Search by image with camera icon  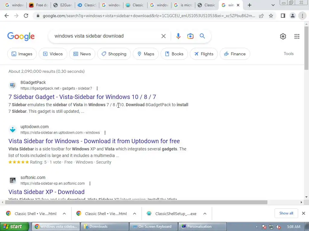pyautogui.click(x=190, y=36)
